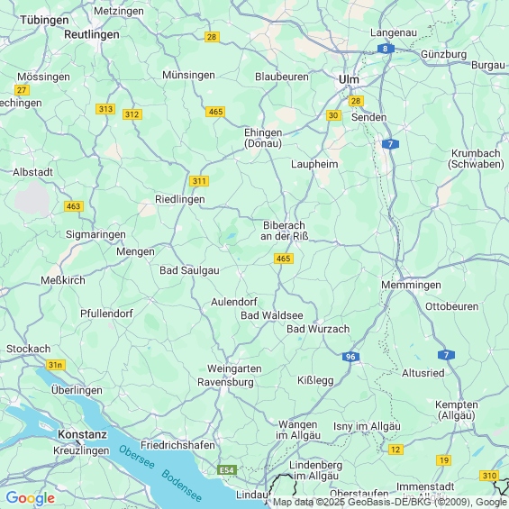The height and width of the screenshot is (509, 509).
Task: Select the Ulm city label
Action: [349, 79]
